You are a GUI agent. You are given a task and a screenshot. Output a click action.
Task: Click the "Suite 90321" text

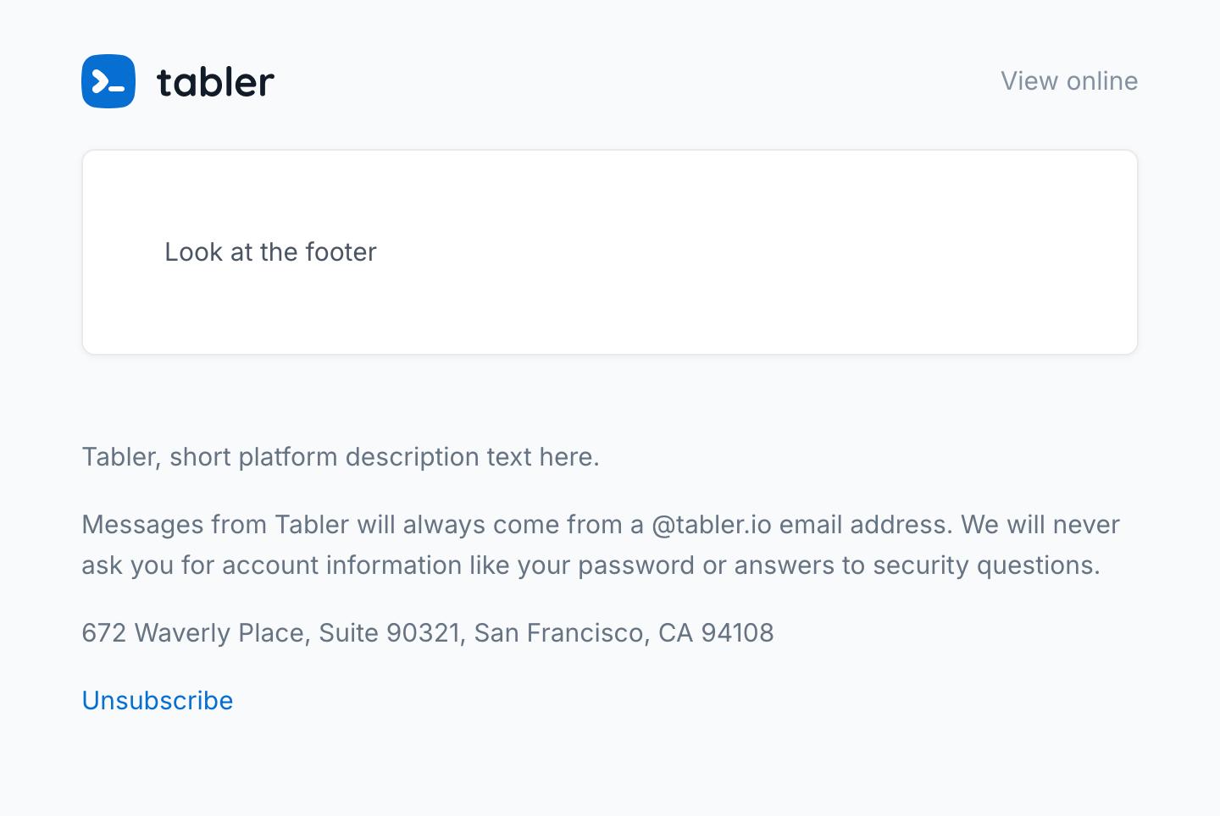391,633
